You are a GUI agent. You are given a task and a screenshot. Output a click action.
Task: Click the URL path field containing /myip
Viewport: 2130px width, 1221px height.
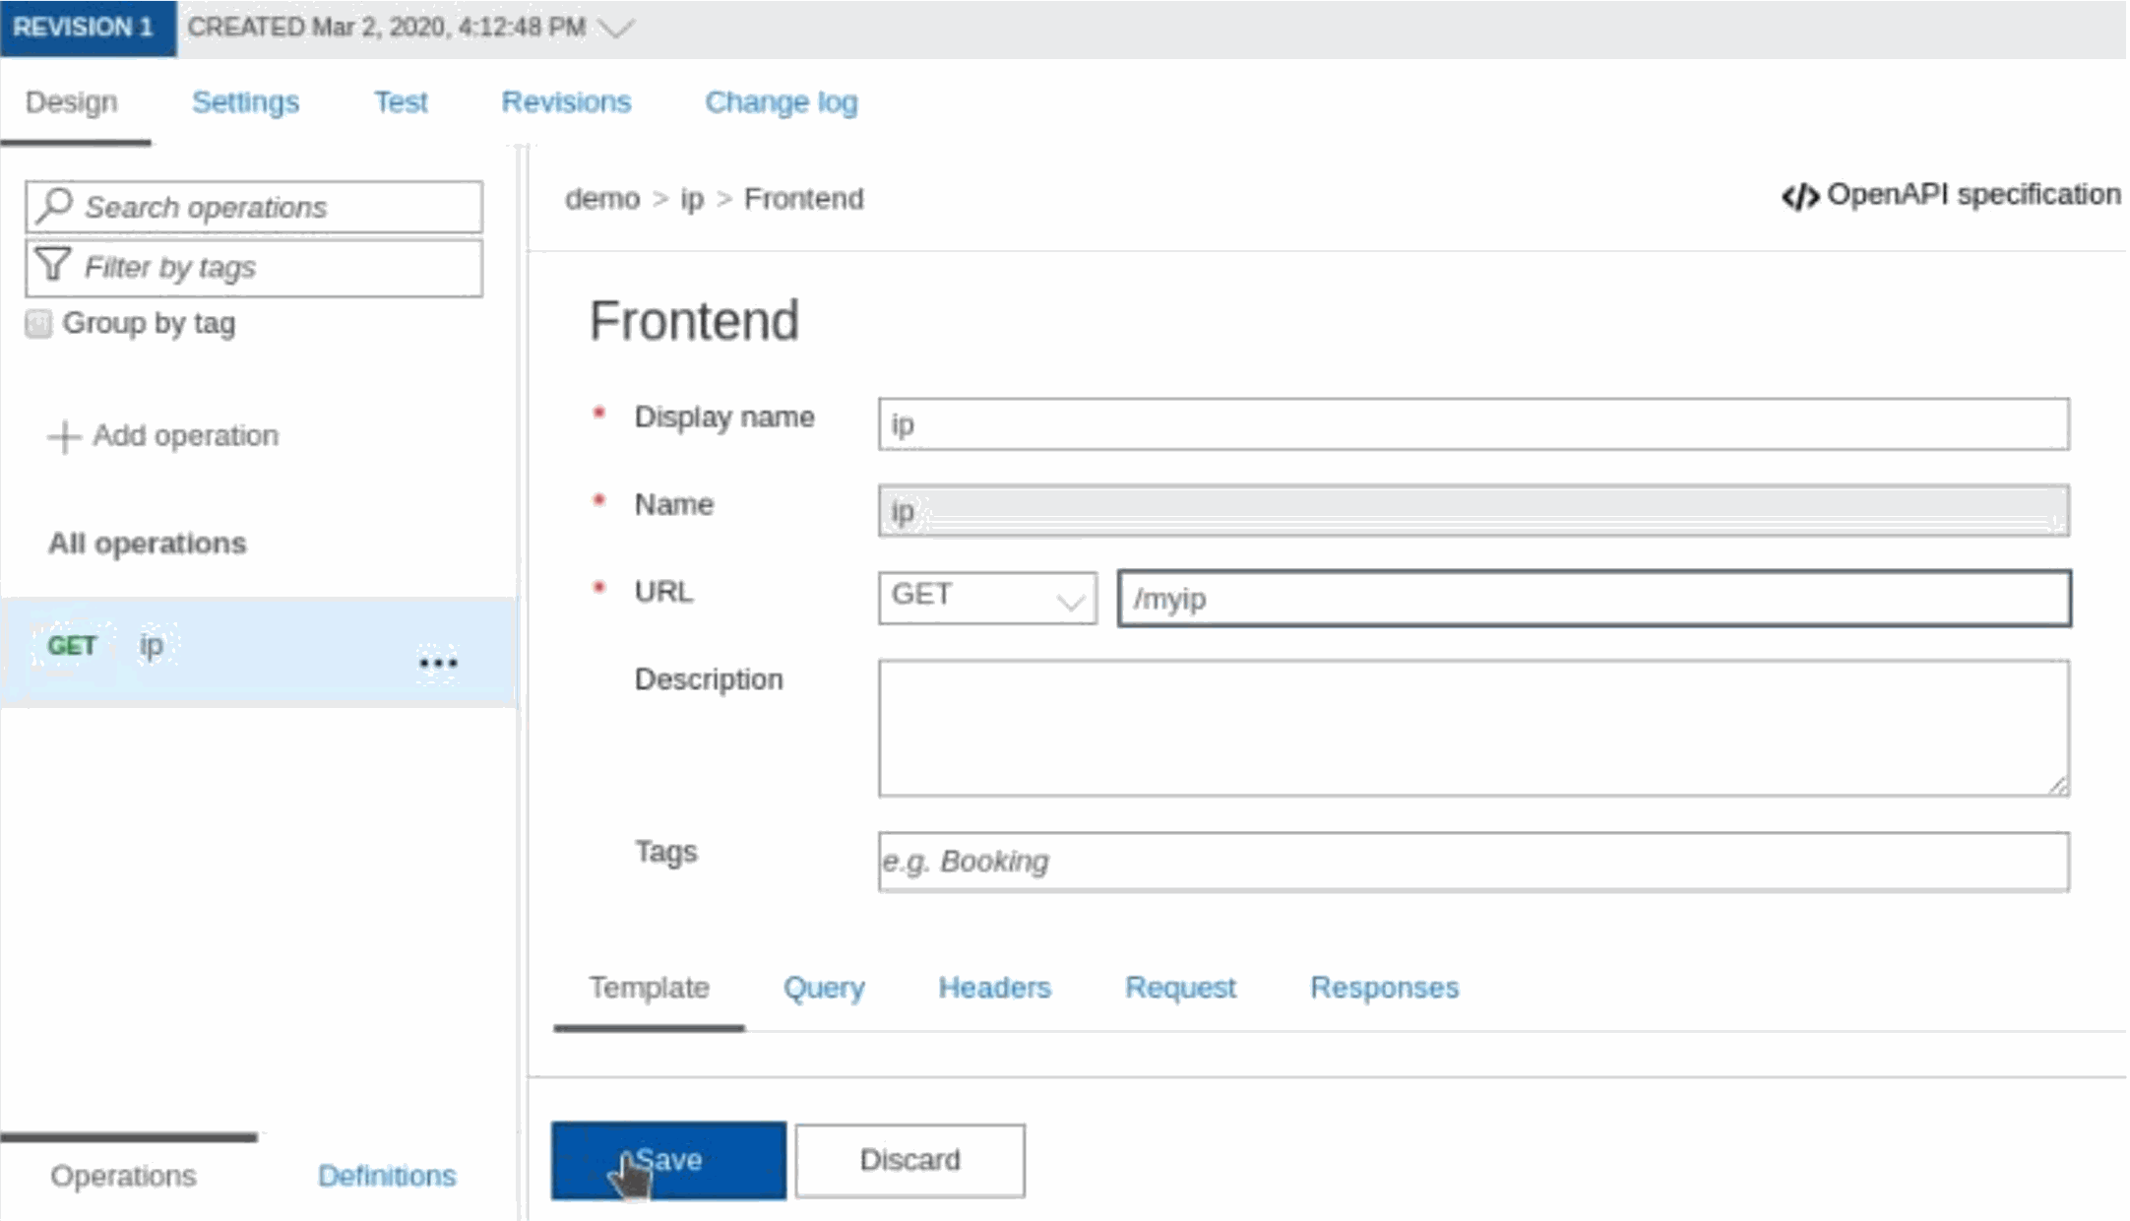(1594, 599)
